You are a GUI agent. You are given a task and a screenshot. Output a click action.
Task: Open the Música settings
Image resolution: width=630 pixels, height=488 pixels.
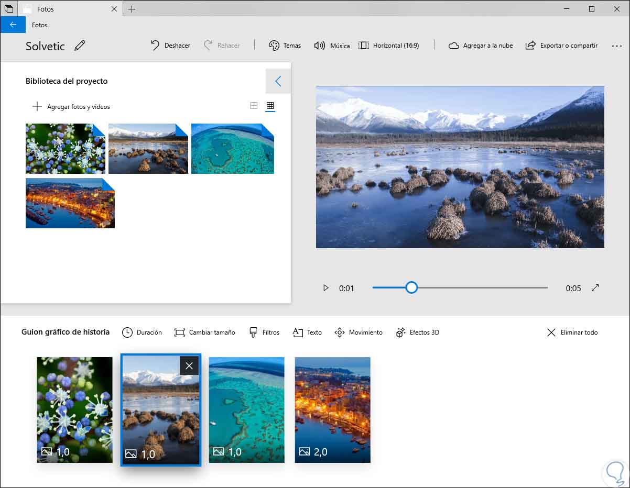click(332, 46)
